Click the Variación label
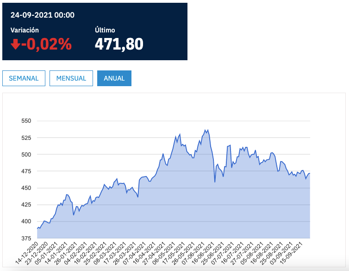Image resolution: width=349 pixels, height=271 pixels. click(25, 30)
